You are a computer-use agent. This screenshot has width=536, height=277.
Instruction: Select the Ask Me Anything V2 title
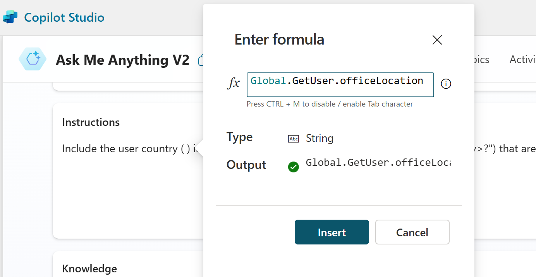coord(122,60)
